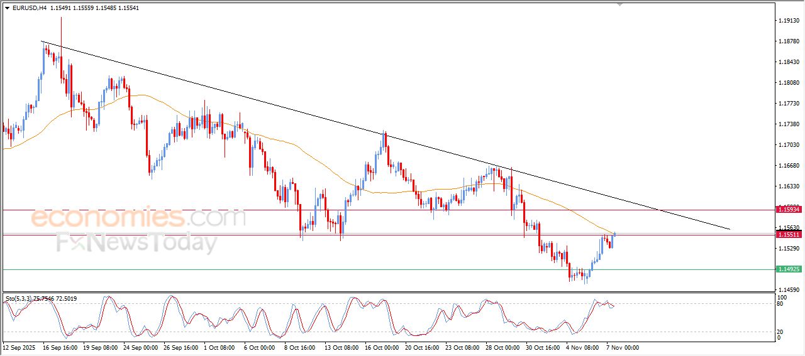Select the green 1.14925 price level tag
The width and height of the screenshot is (805, 356).
[x=789, y=269]
